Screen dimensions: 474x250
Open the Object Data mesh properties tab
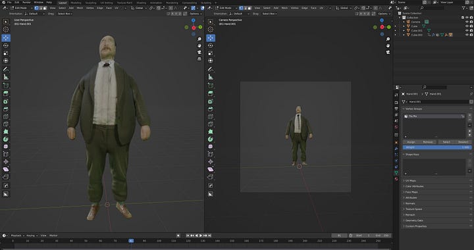[396, 173]
